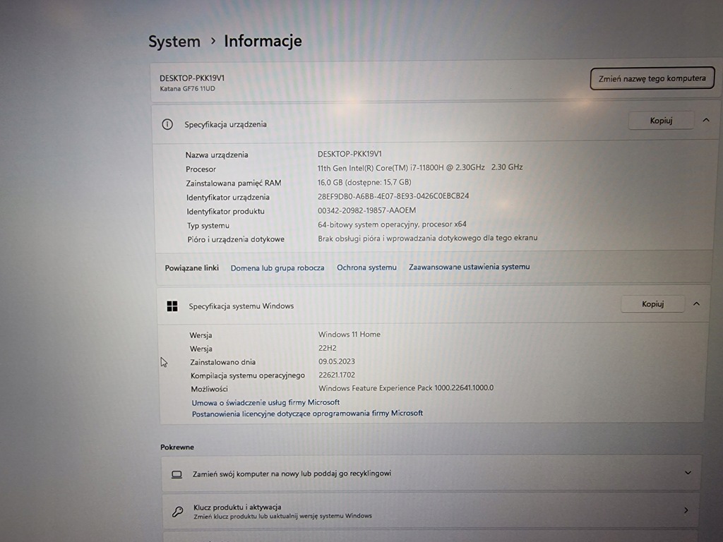Select the Klucz produktu i aktywacja row

click(x=431, y=511)
